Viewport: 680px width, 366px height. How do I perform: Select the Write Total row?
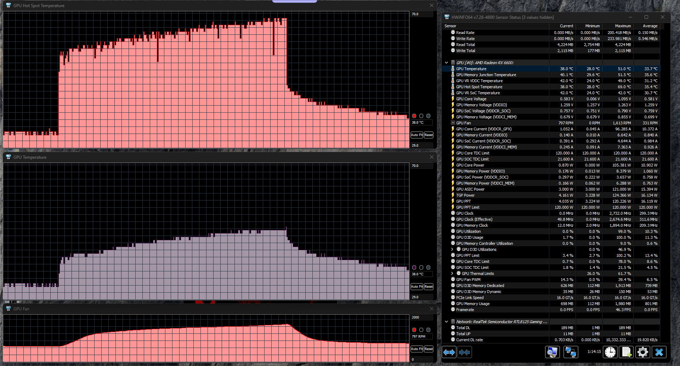click(x=551, y=51)
